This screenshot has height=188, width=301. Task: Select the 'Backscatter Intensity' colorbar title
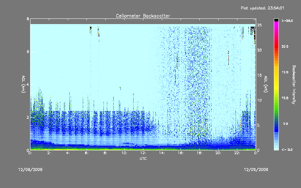[x=294, y=85]
